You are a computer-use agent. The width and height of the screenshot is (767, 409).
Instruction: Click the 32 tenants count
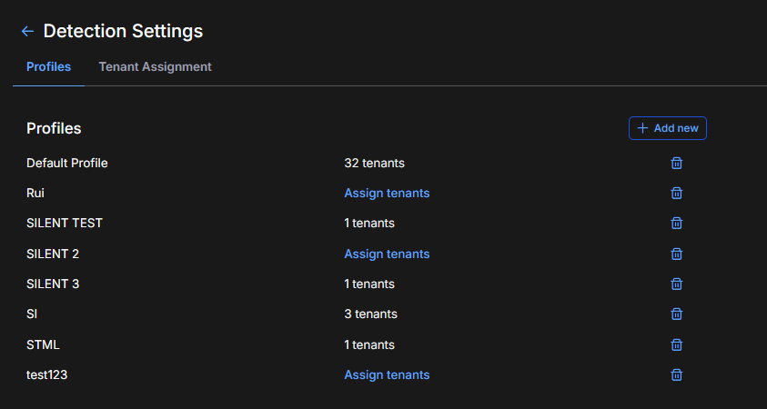coord(374,163)
